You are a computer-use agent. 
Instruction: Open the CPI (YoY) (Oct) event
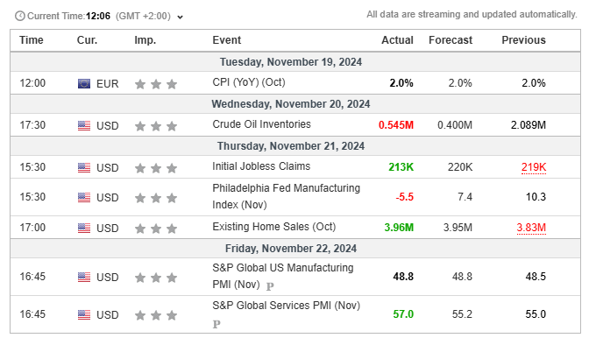pos(249,82)
